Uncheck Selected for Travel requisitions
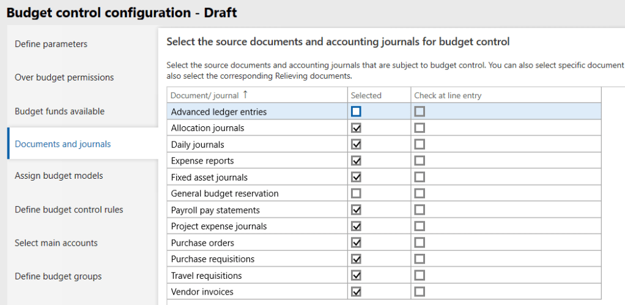This screenshot has width=625, height=305. pyautogui.click(x=356, y=275)
